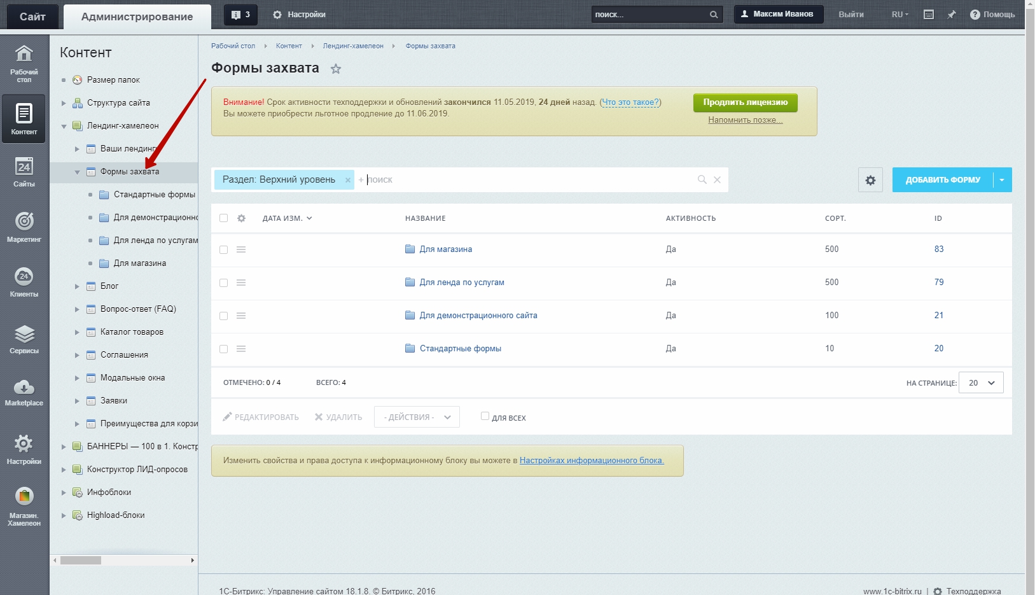
Task: Select all rows checkbox in header
Action: point(223,218)
